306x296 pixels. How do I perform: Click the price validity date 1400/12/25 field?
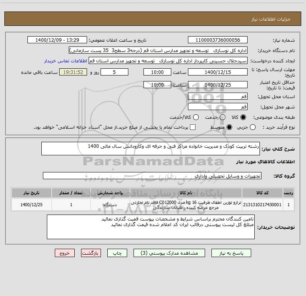(218, 85)
